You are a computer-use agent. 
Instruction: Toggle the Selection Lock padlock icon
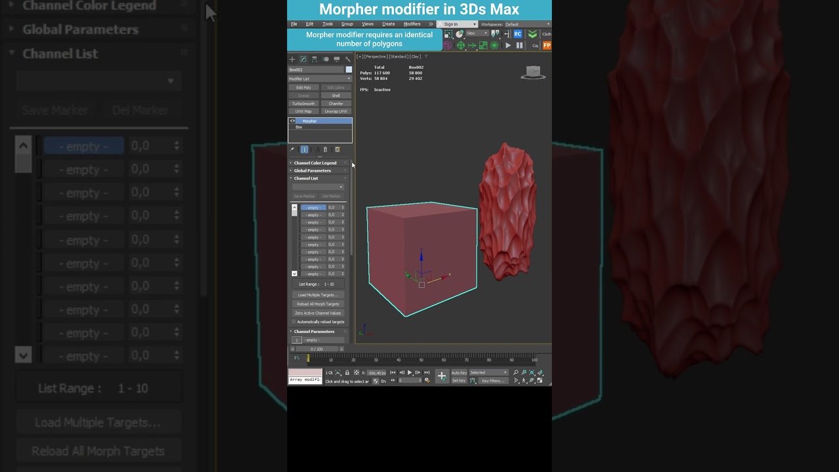pos(347,372)
